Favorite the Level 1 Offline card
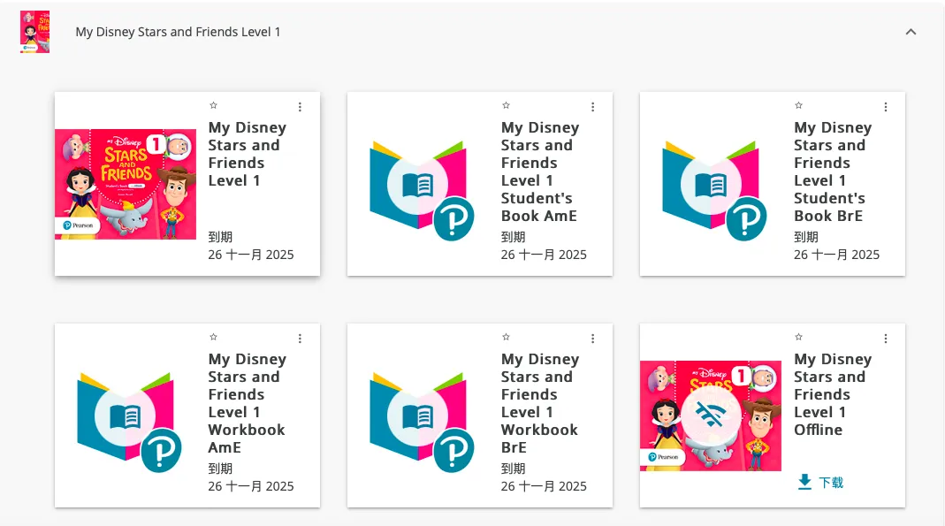The height and width of the screenshot is (526, 945). point(798,337)
